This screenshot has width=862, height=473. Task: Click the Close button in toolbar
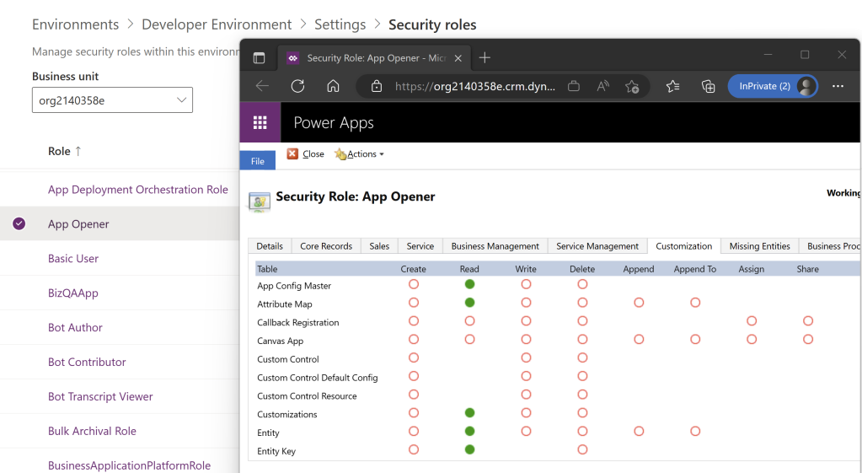click(306, 154)
